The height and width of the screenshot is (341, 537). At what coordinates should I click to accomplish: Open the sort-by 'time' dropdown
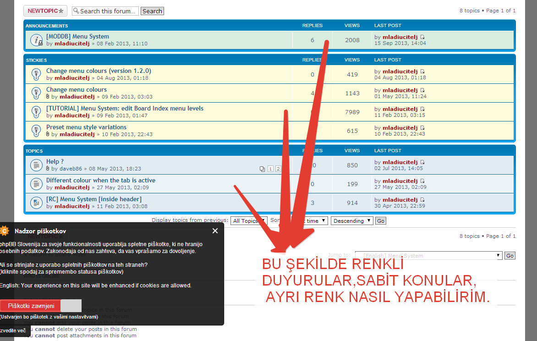tap(310, 221)
